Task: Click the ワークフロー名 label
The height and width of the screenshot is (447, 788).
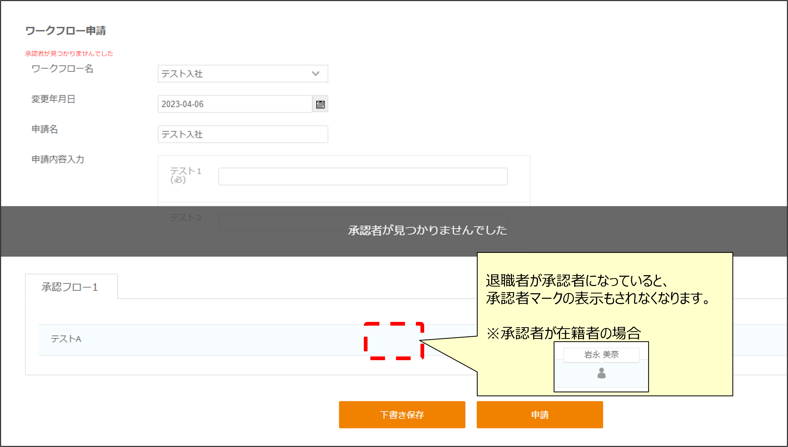Action: pos(62,69)
